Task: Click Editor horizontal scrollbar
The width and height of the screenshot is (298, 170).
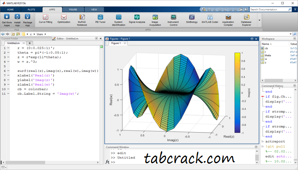Action: tap(24, 162)
